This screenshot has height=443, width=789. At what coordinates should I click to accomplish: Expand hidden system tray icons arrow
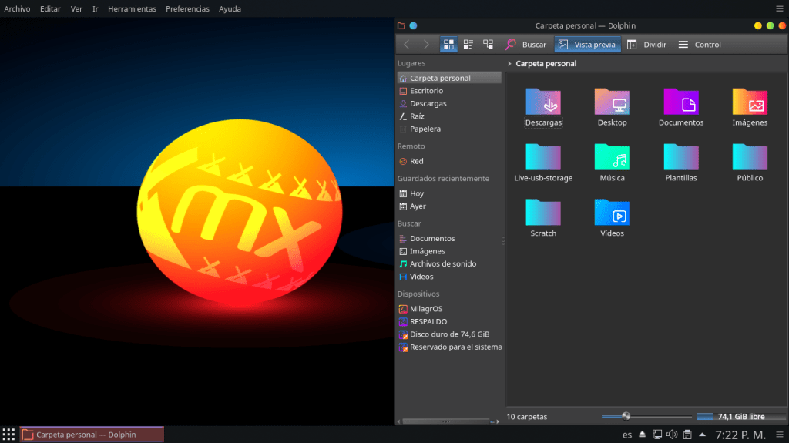pos(703,435)
